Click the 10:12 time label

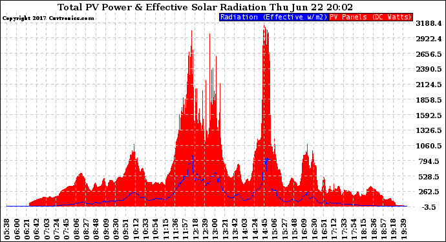(x=136, y=229)
